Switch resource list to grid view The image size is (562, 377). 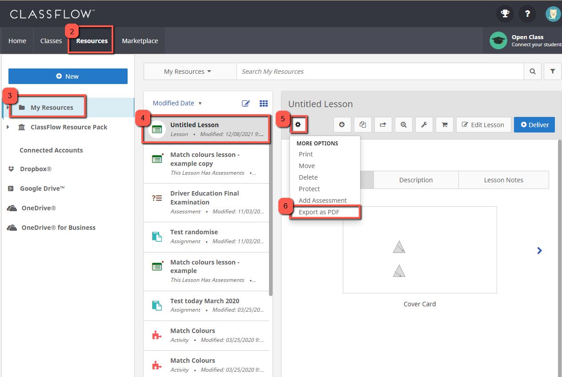264,103
